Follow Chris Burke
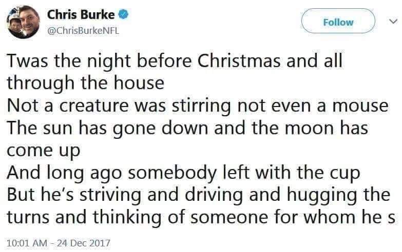This screenshot has width=402, height=252. [x=339, y=22]
